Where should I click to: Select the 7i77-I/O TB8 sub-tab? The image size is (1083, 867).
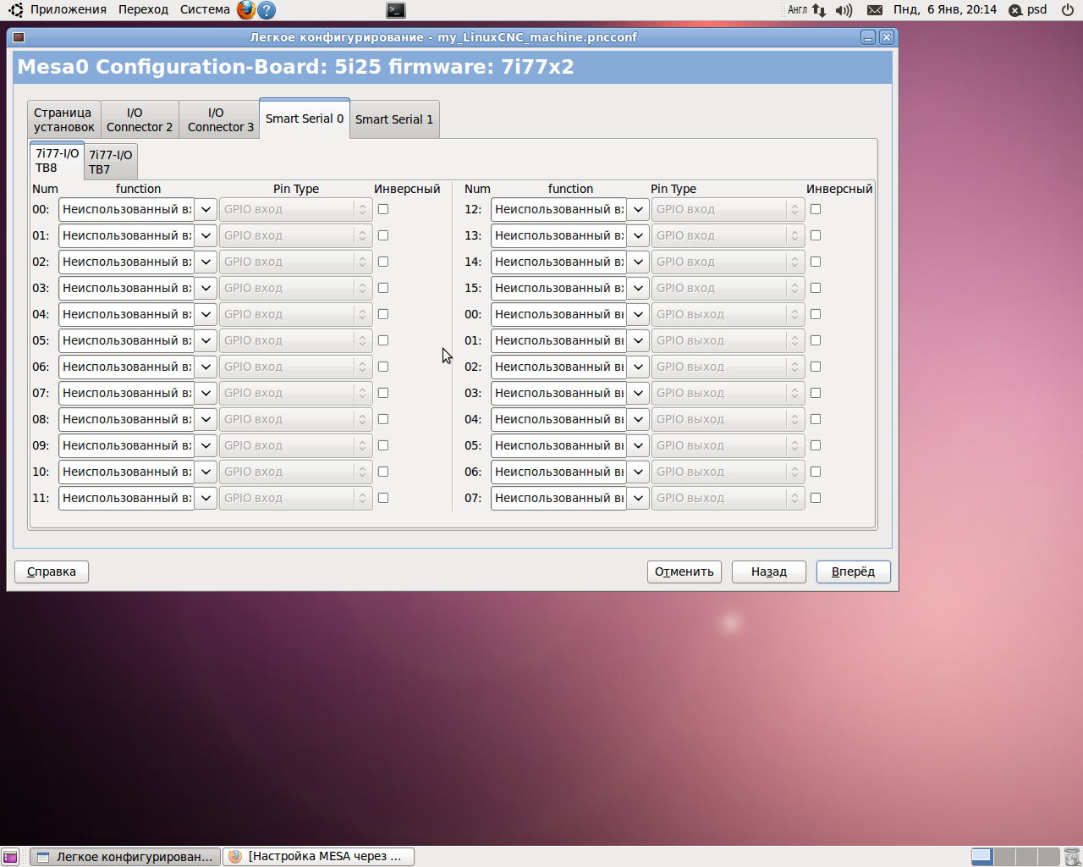tap(58, 160)
